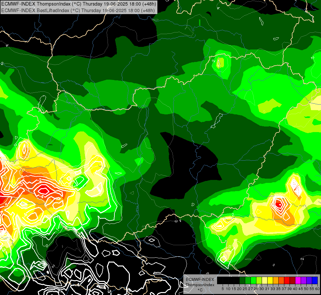The height and width of the screenshot is (295, 321).
Task: Pick the bright green 27–29 legend swatch
Action: point(253,281)
